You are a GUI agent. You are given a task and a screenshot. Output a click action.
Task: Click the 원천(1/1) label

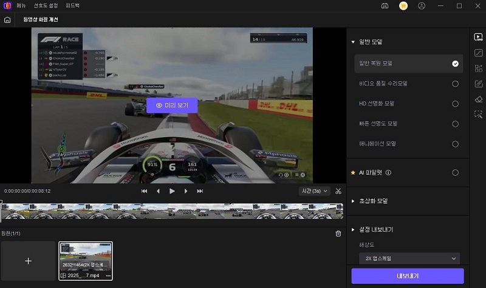[11, 233]
